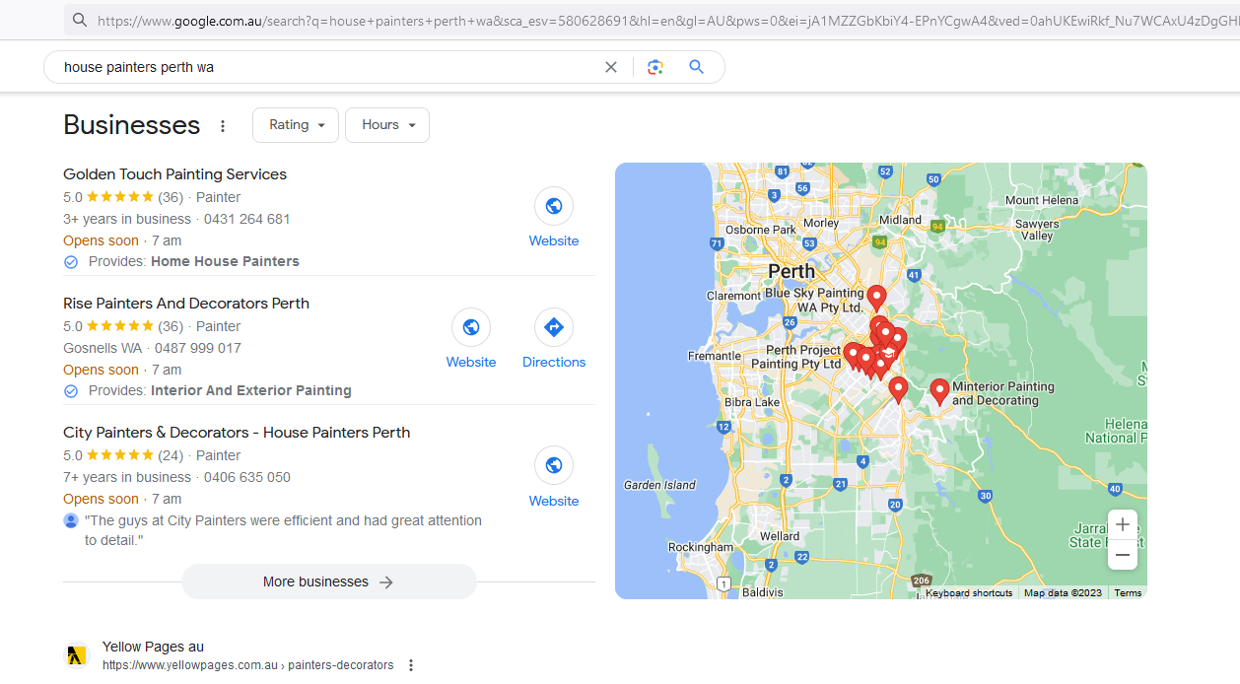
Task: Click the Businesses heading
Action: click(132, 125)
